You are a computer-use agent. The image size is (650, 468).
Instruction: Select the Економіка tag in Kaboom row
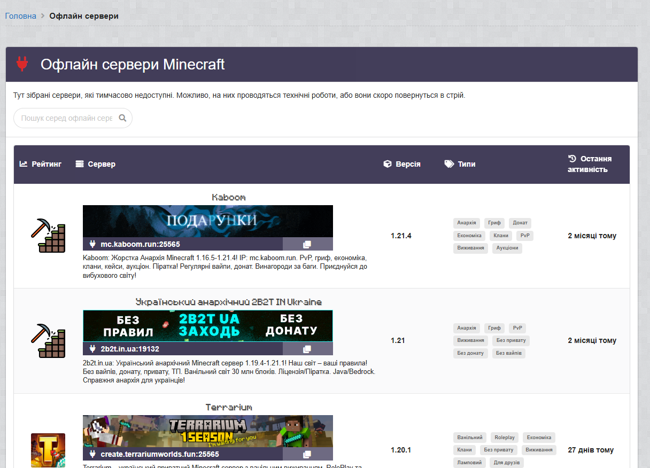point(469,236)
